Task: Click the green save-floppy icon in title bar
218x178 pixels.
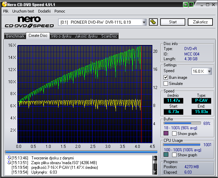Action: 191,4
